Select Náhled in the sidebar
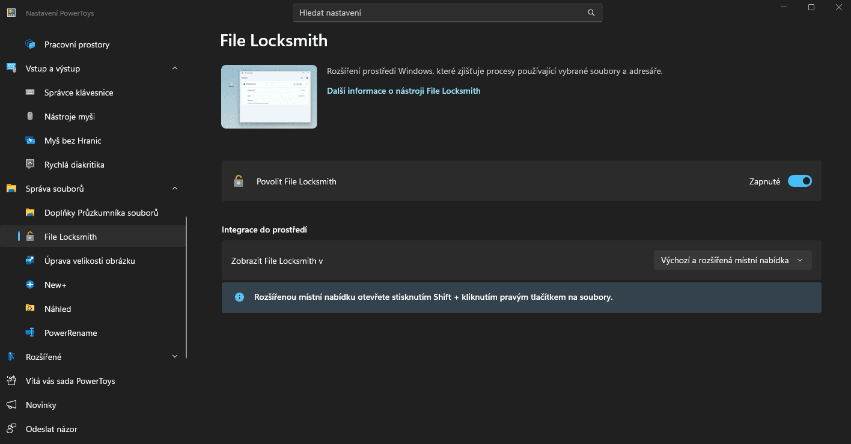851x444 pixels. click(58, 309)
